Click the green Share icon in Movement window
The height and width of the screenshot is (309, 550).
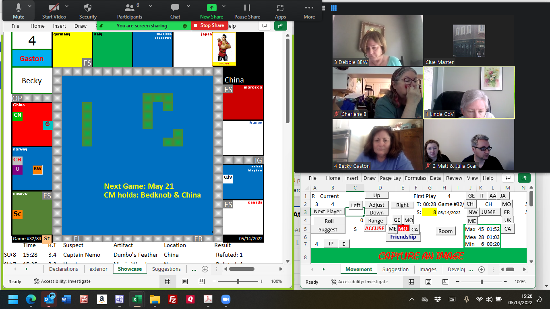pyautogui.click(x=524, y=178)
